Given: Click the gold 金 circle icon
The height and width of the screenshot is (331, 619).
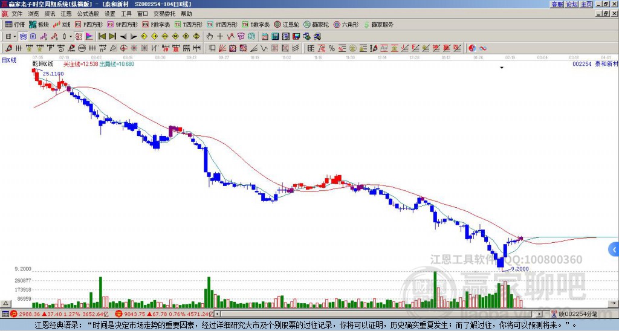Looking at the screenshot, I should point(352,48).
